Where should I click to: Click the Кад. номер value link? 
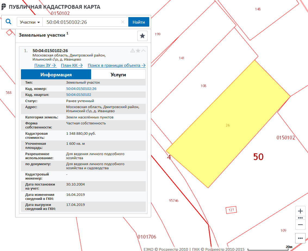click(x=81, y=89)
